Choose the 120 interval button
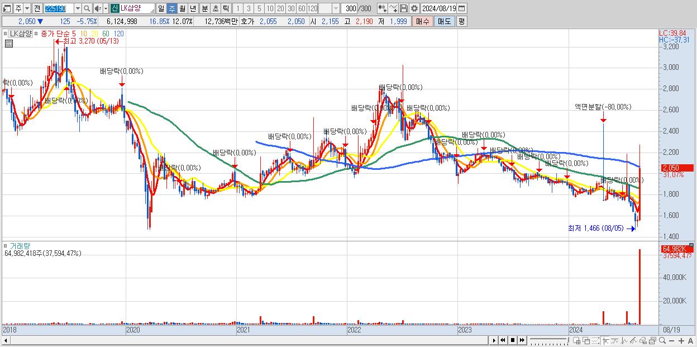697x347 pixels. [x=312, y=8]
